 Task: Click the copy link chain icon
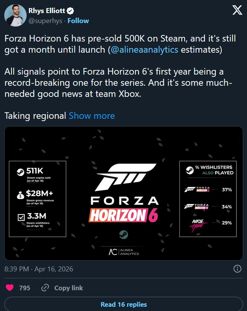click(x=45, y=288)
